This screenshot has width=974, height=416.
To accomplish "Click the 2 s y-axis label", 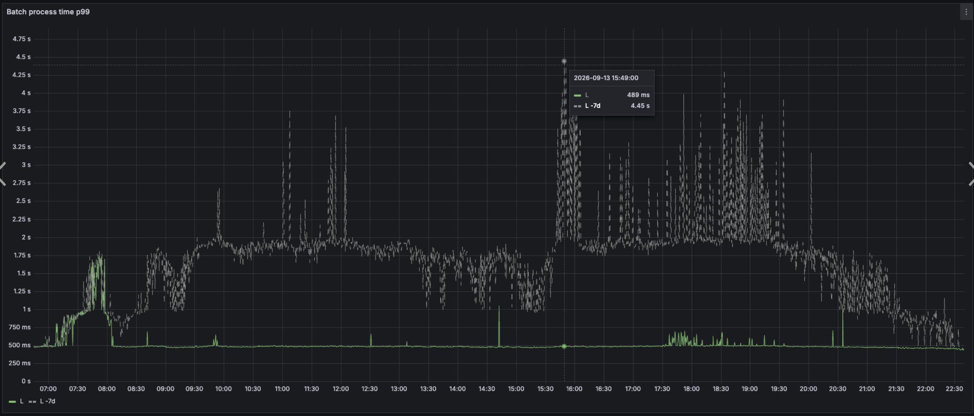I will pos(26,237).
